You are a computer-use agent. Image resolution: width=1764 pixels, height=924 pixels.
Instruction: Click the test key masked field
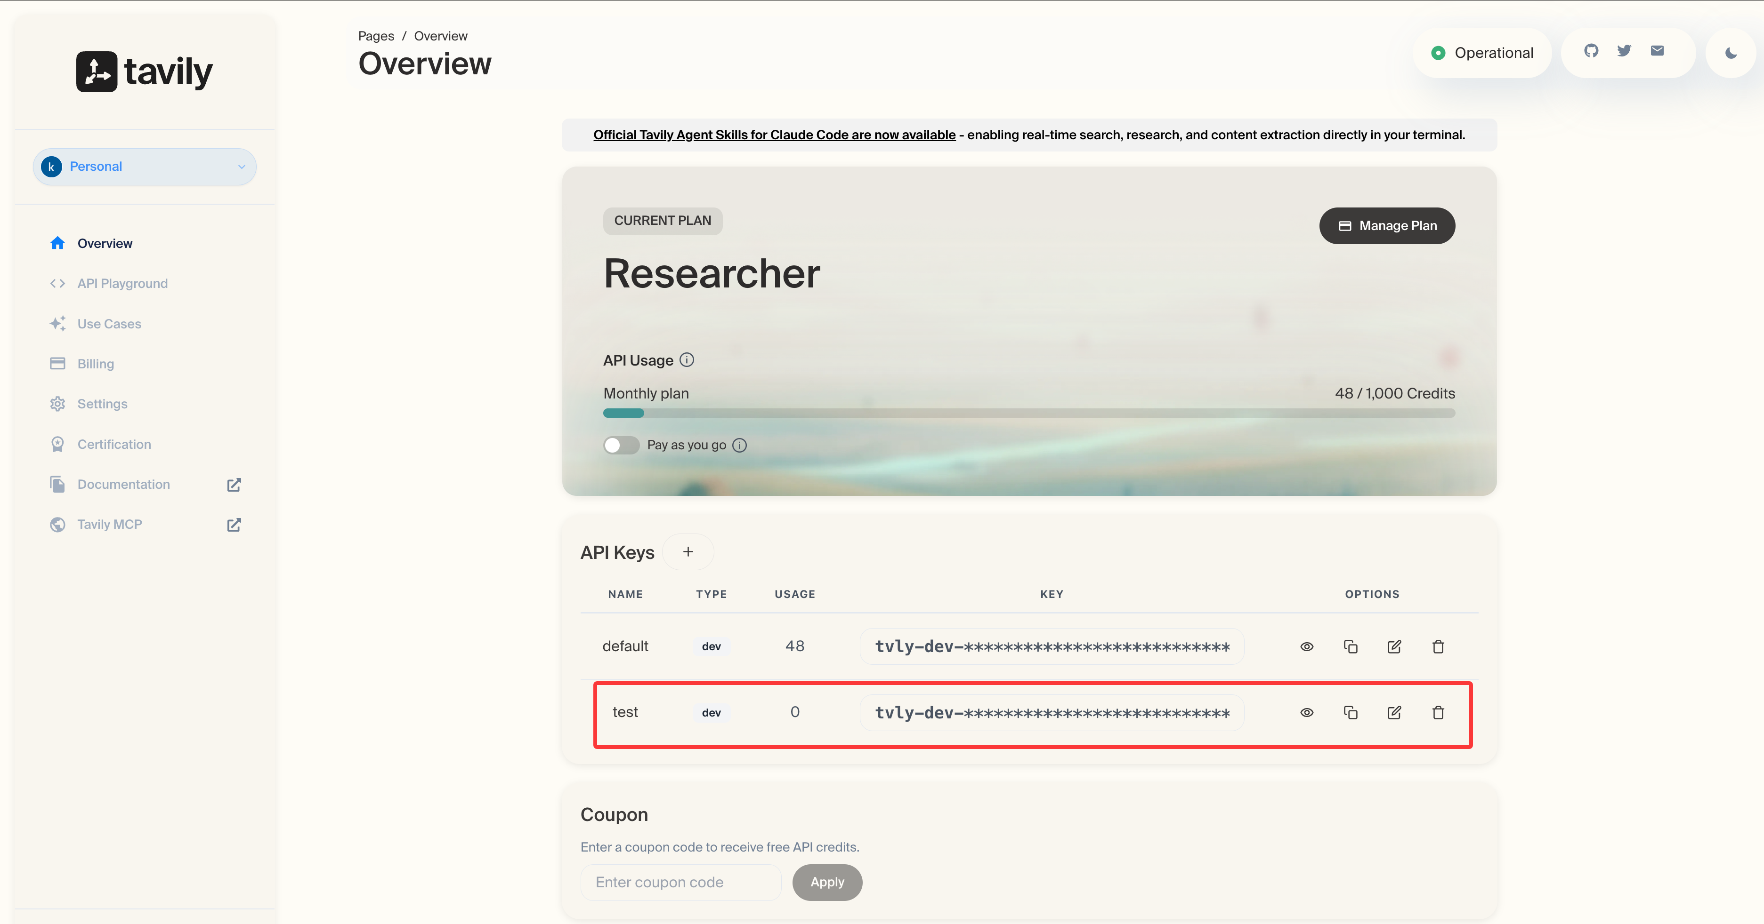pos(1052,713)
